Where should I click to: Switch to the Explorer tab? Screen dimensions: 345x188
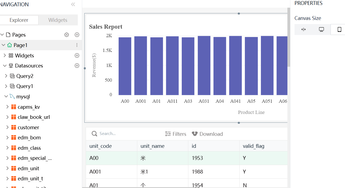point(19,20)
